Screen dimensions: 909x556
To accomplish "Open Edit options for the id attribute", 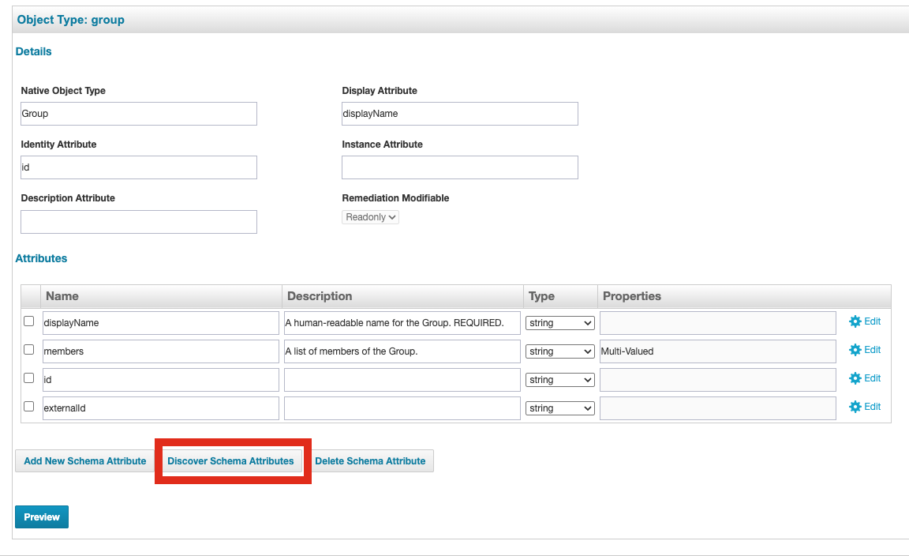I will (x=864, y=378).
